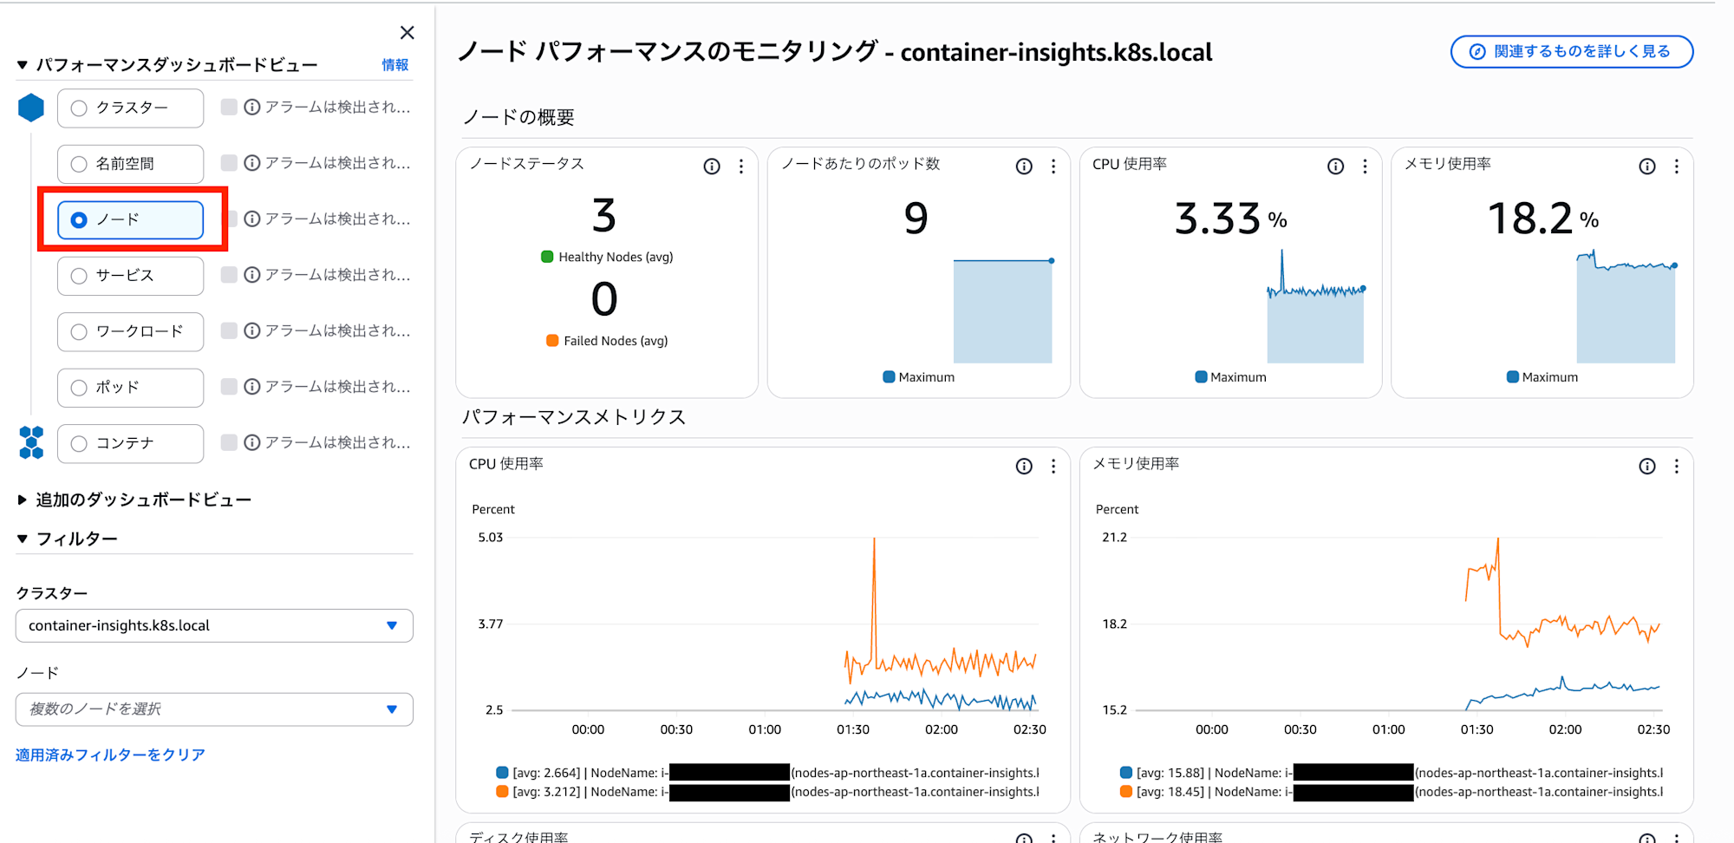Select the ワークロード view option
This screenshot has width=1734, height=843.
coord(130,331)
